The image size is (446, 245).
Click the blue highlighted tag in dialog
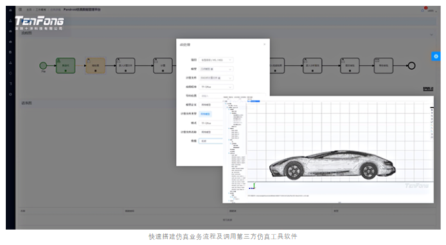point(205,114)
